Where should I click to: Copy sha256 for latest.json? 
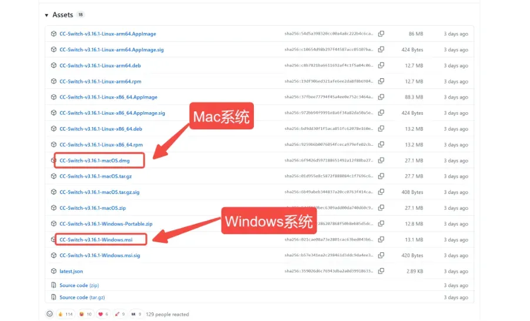click(x=381, y=271)
